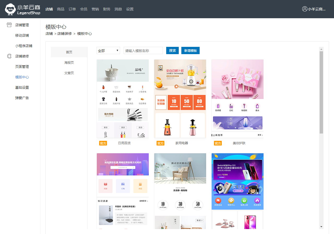The image size is (334, 234).
Task: Click the 官方 badge for 美妆护肤
Action: coord(218,143)
